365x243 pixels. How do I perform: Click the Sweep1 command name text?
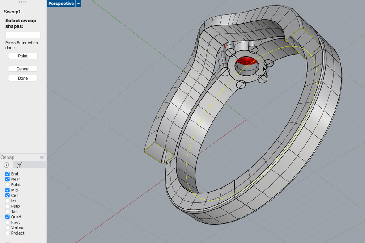pyautogui.click(x=12, y=12)
